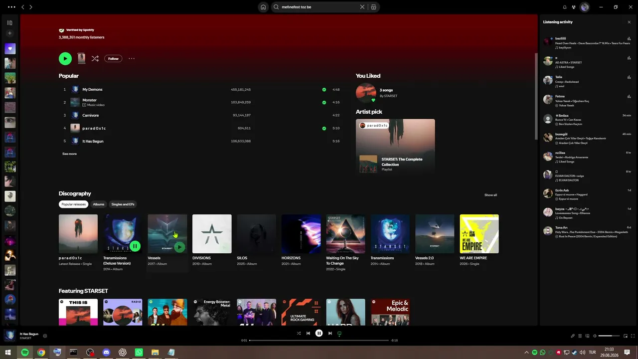
Task: Go to Spotify Home via house icon
Action: [263, 7]
